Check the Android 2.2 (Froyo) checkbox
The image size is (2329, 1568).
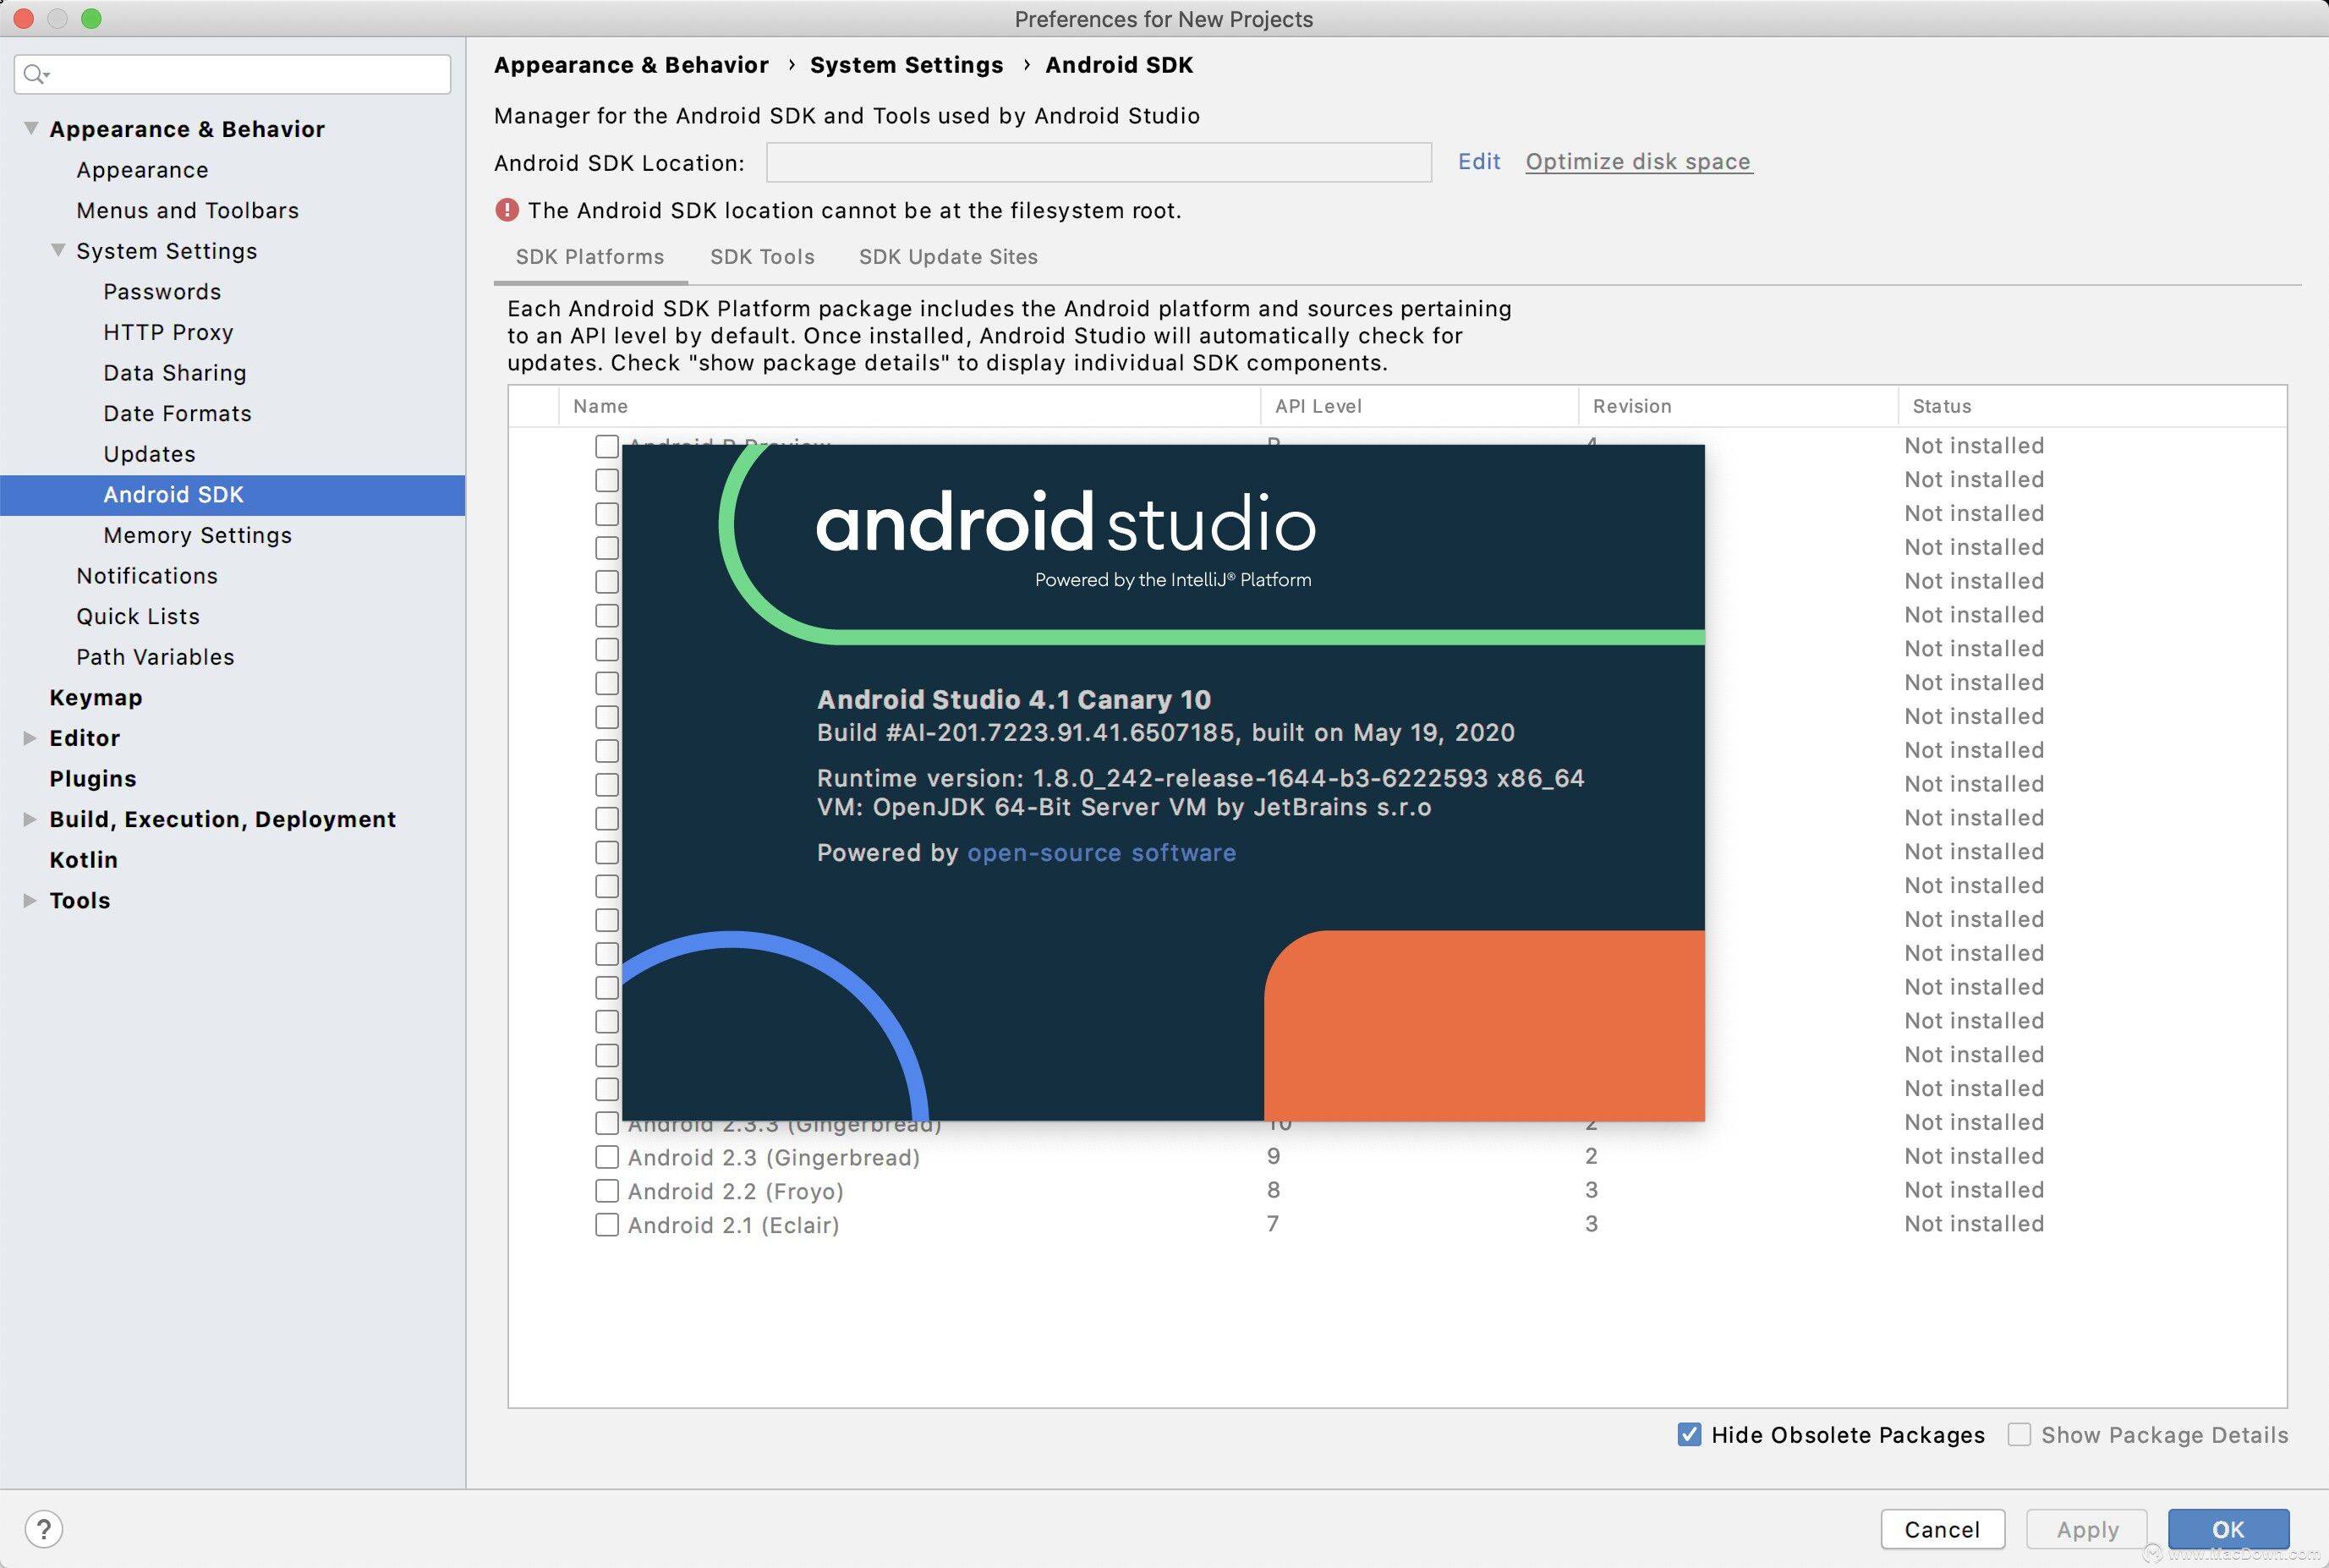click(x=607, y=1191)
